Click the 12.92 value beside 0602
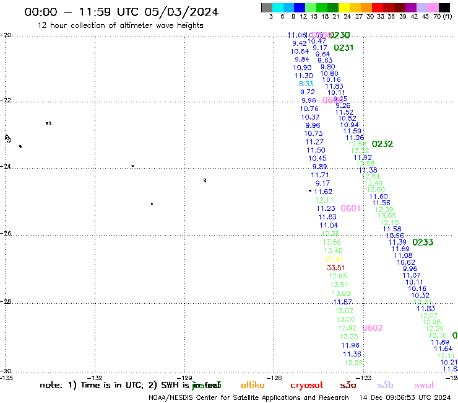 (347, 328)
